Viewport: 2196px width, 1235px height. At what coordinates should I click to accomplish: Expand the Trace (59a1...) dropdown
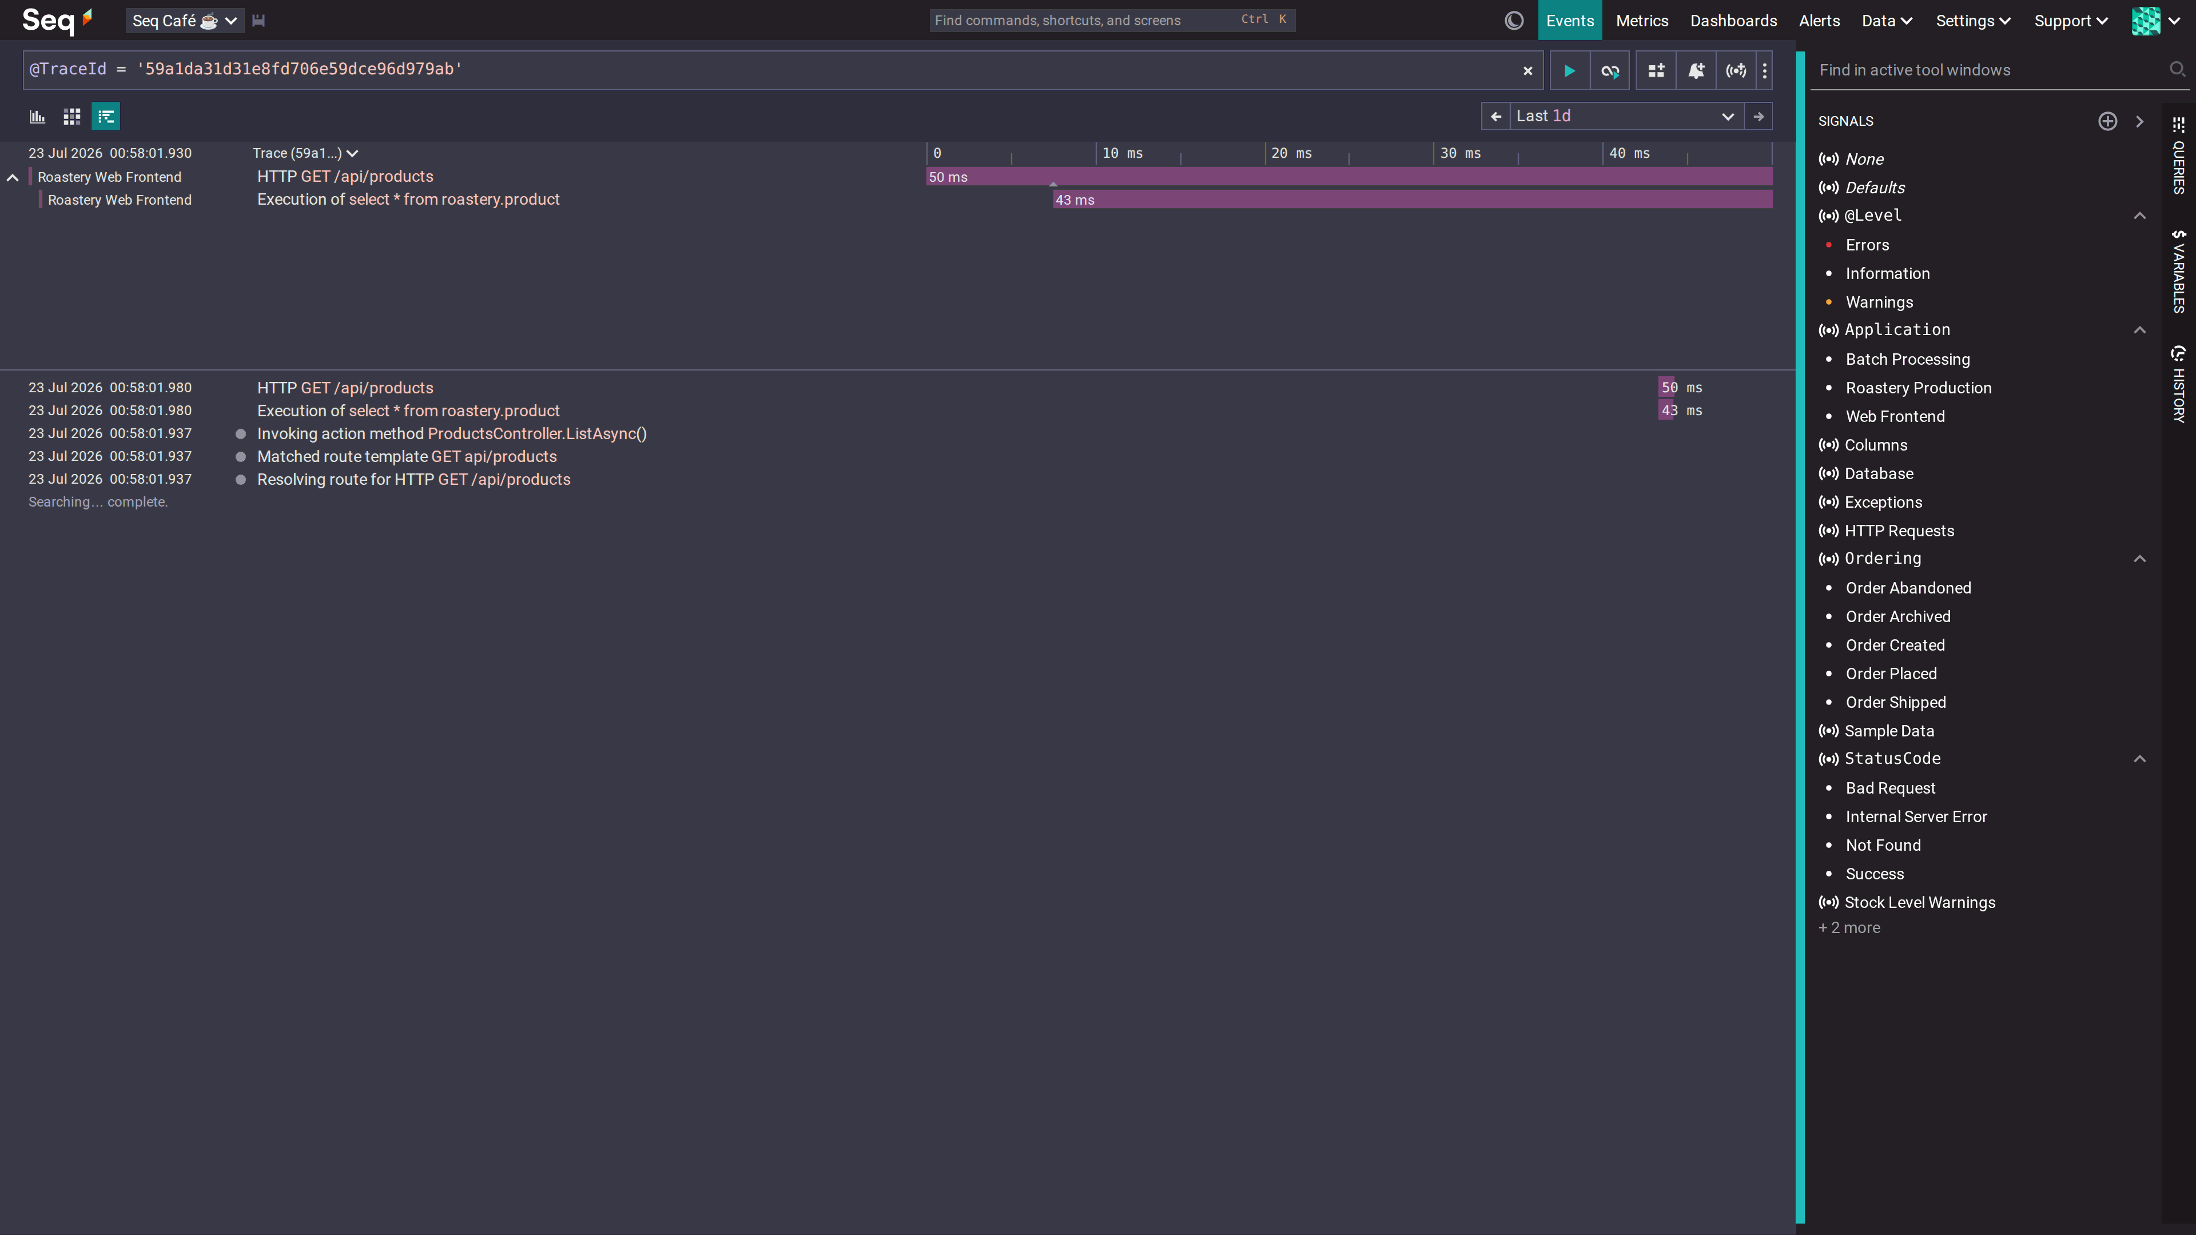click(x=305, y=153)
